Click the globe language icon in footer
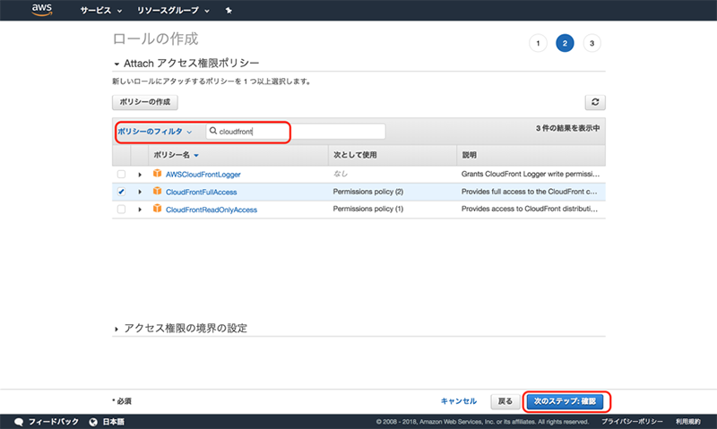The image size is (717, 429). click(x=92, y=421)
